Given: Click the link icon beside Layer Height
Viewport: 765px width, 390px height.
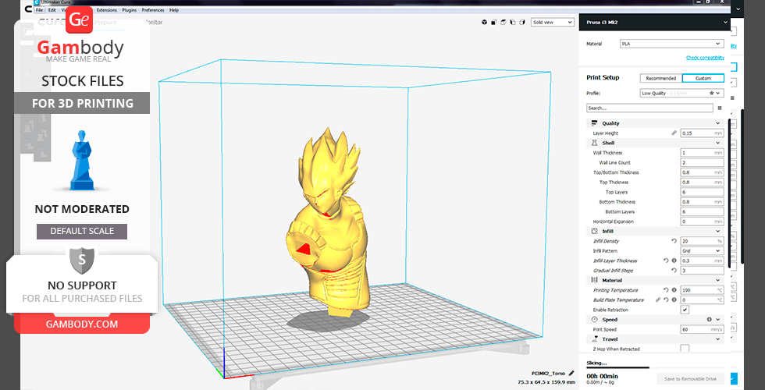Looking at the screenshot, I should [x=674, y=133].
